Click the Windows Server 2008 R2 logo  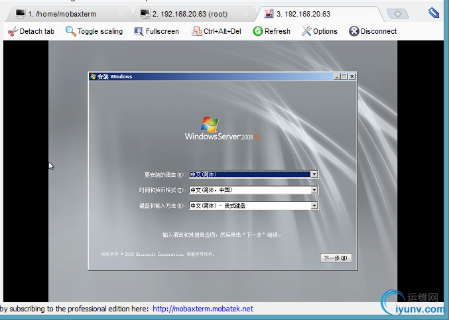tap(222, 129)
